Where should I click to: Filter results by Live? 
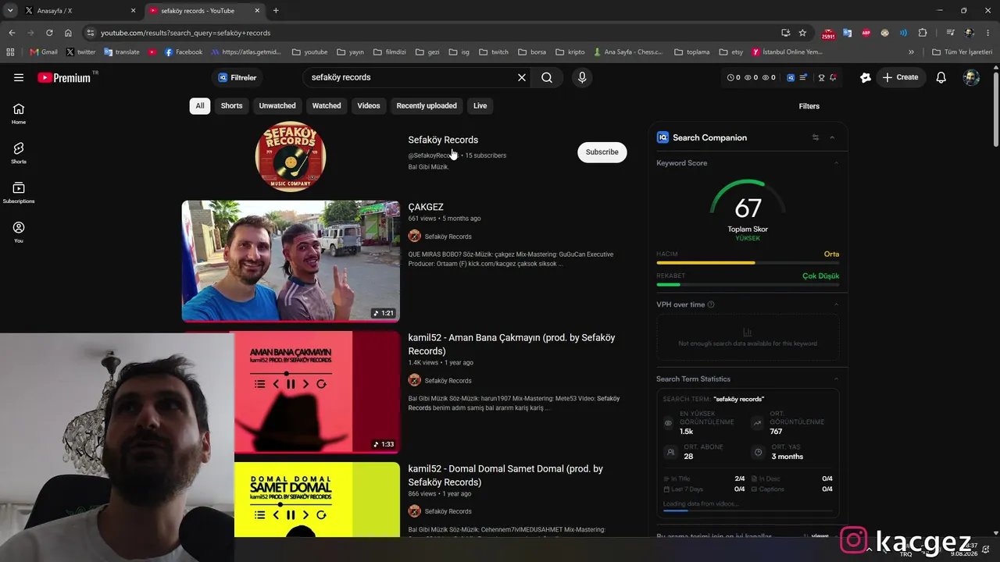pos(480,105)
